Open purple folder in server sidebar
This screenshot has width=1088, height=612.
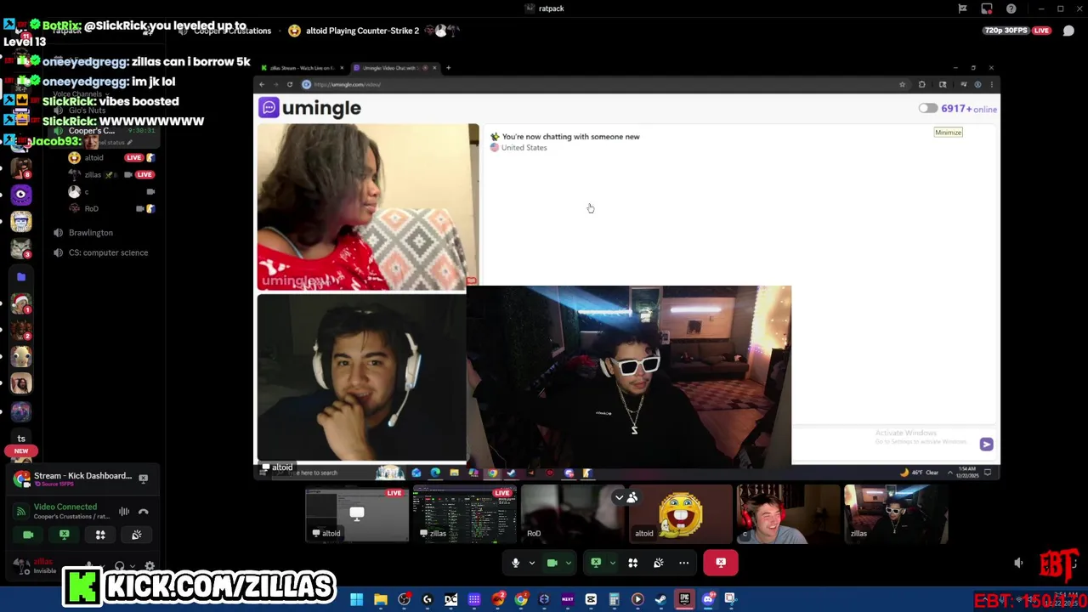point(21,277)
